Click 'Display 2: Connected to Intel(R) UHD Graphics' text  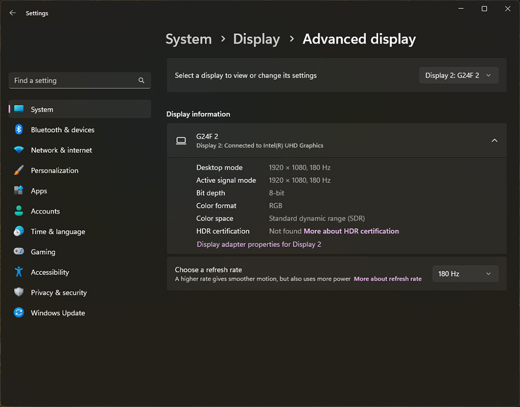click(x=259, y=146)
